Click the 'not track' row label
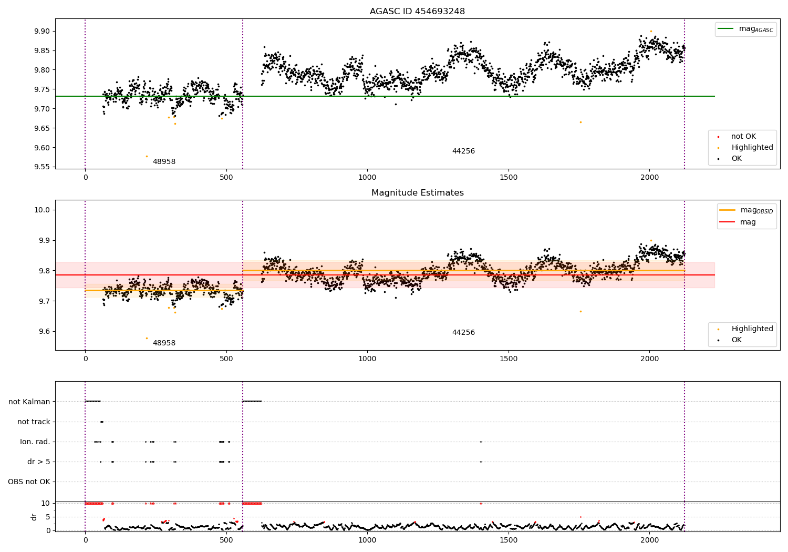 [x=34, y=422]
